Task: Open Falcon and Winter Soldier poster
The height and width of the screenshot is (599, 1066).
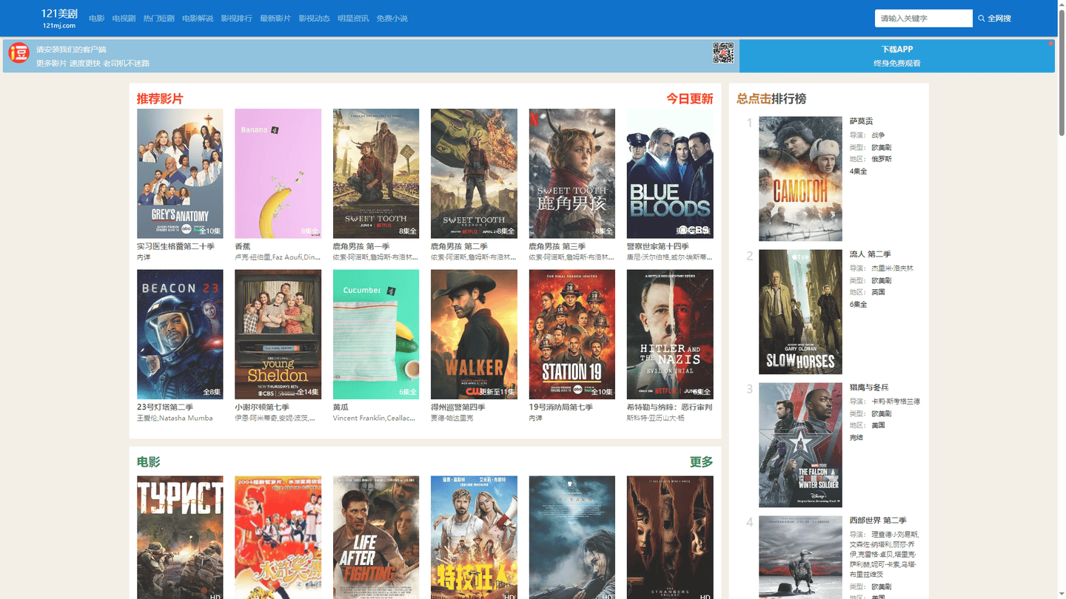Action: click(800, 445)
